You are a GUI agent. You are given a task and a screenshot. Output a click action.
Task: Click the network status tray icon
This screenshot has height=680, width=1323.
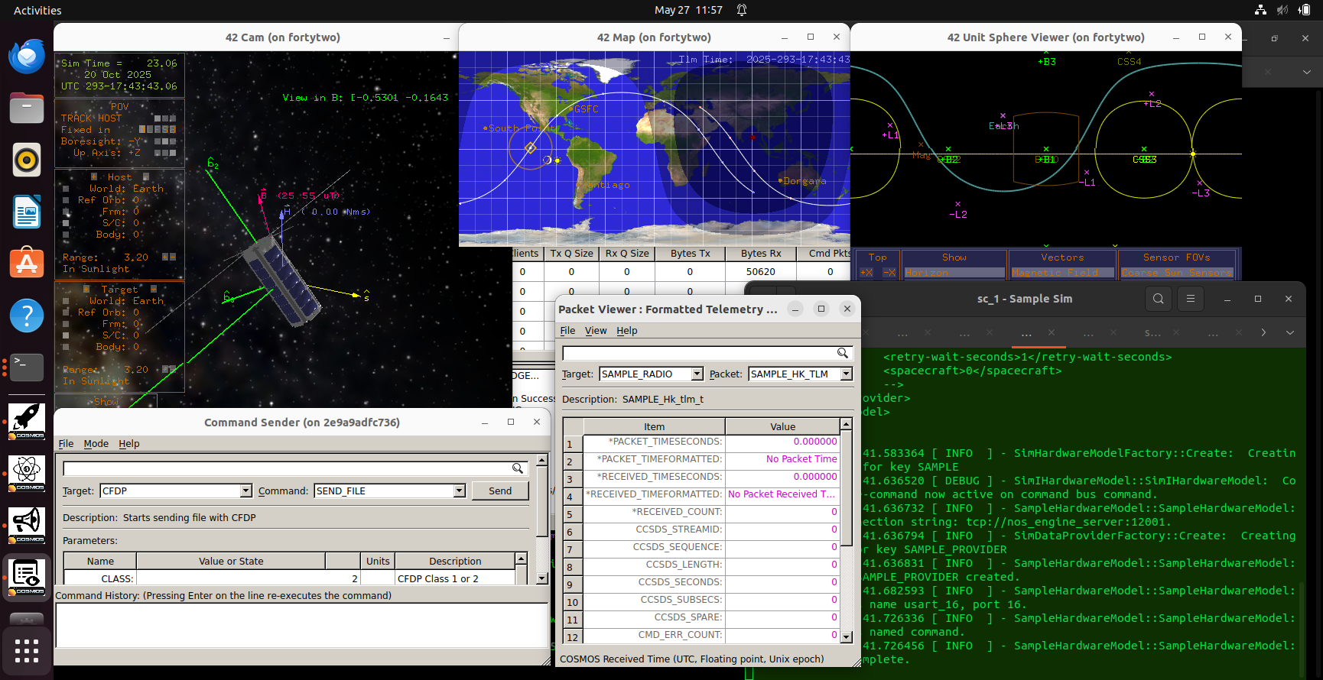pos(1260,10)
